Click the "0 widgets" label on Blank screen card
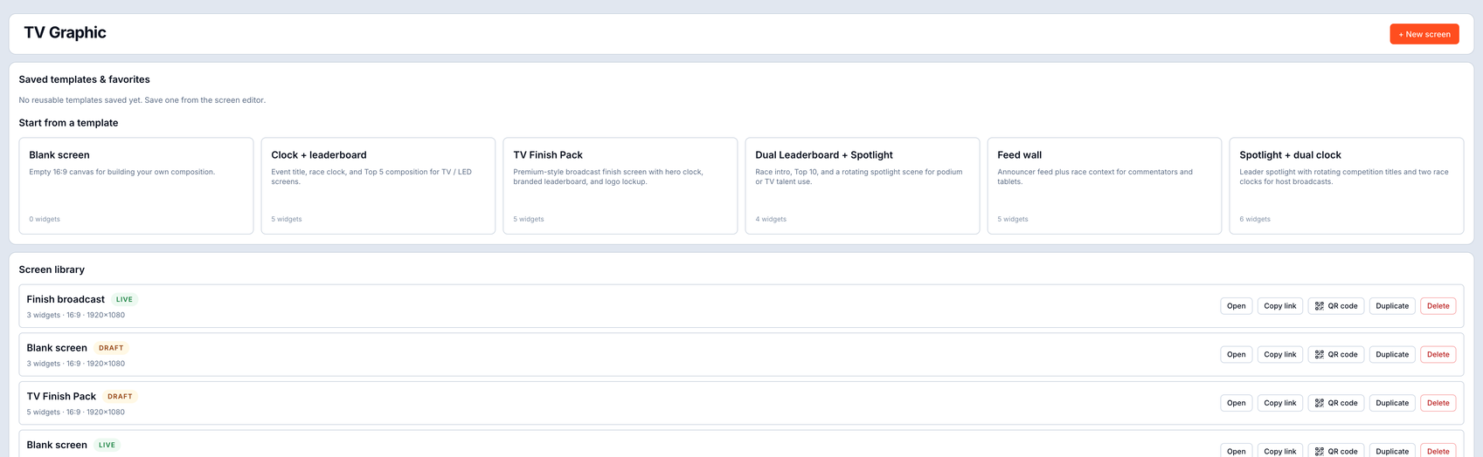The width and height of the screenshot is (1483, 457). [x=45, y=219]
